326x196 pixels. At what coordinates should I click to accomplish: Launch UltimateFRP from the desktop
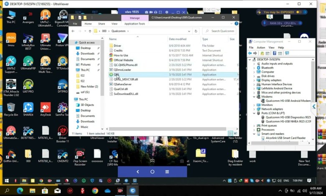28,62
